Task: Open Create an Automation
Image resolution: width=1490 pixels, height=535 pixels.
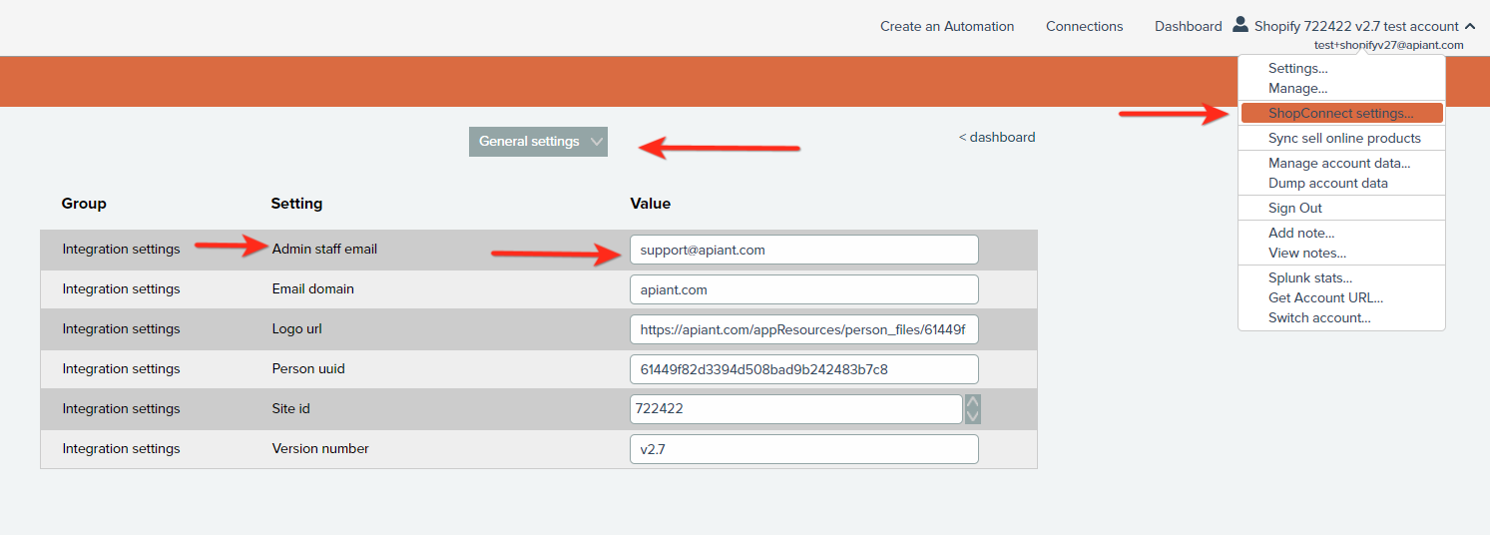Action: [946, 27]
